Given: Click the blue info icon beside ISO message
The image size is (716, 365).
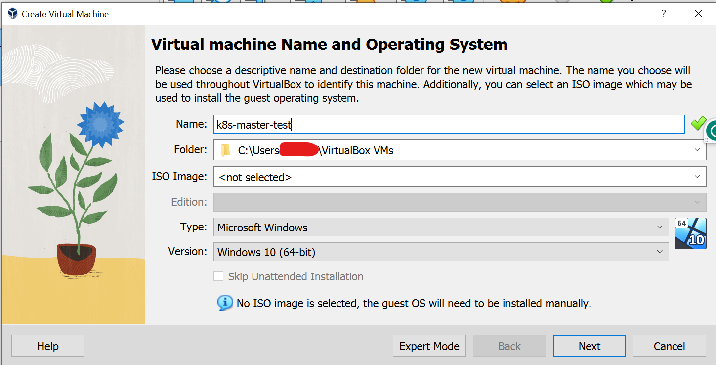Looking at the screenshot, I should point(225,303).
